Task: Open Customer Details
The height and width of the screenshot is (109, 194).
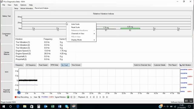Action: (160, 65)
